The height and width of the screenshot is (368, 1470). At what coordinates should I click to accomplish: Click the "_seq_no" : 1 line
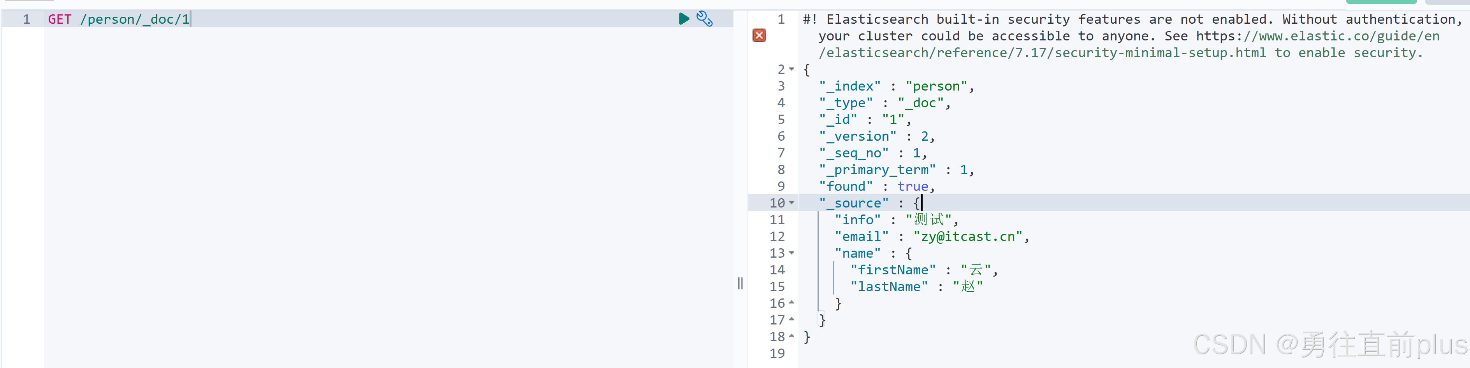coord(873,153)
